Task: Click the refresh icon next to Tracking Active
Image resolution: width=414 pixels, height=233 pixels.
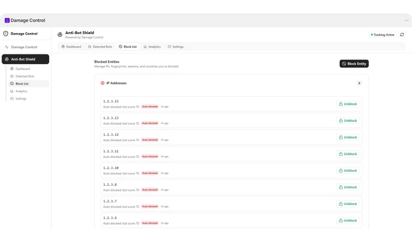Action: click(402, 35)
